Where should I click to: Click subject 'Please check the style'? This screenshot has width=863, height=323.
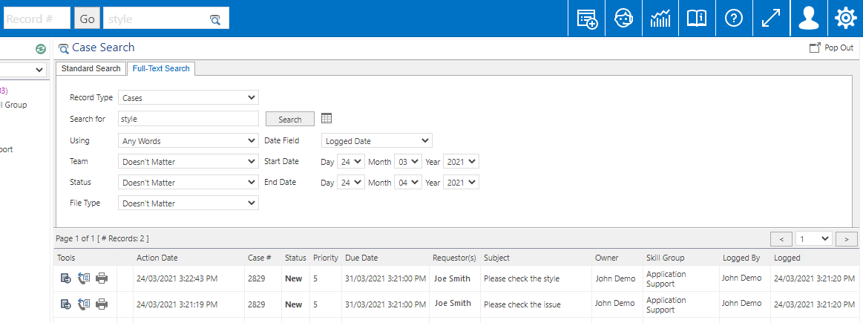click(x=522, y=278)
